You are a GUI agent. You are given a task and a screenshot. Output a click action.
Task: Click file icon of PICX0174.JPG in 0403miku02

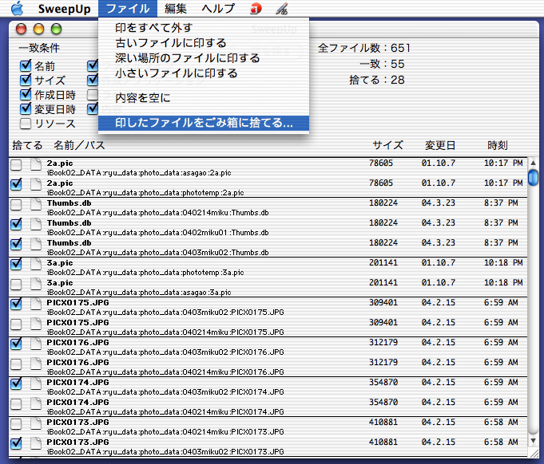click(x=36, y=383)
